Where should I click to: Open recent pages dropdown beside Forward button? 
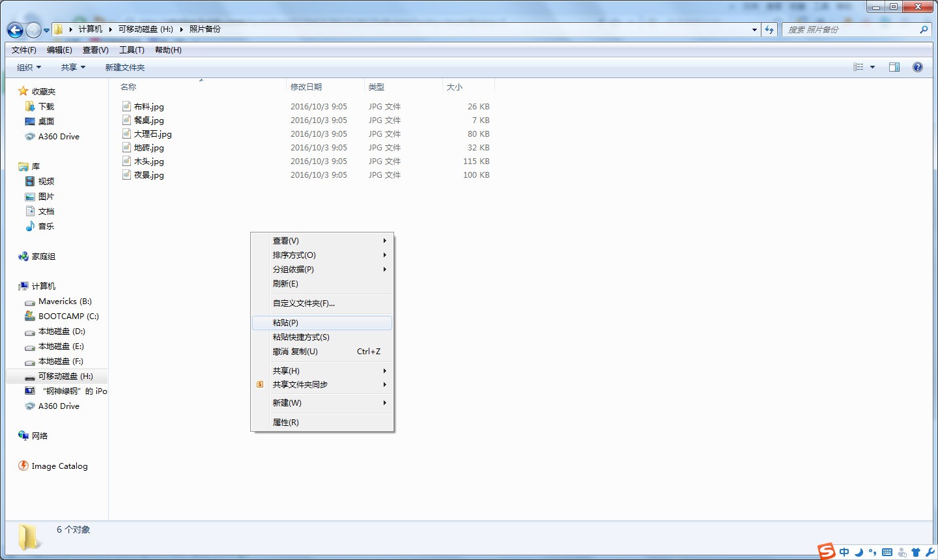point(46,31)
